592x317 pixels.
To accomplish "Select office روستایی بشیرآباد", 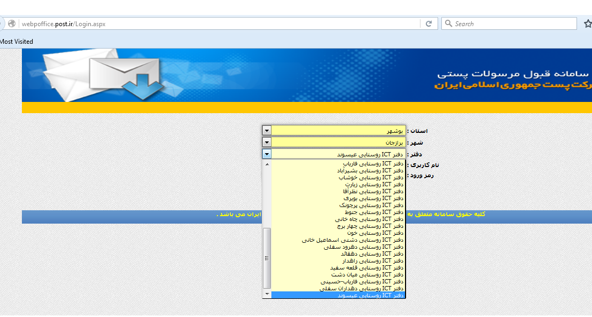I will point(338,170).
